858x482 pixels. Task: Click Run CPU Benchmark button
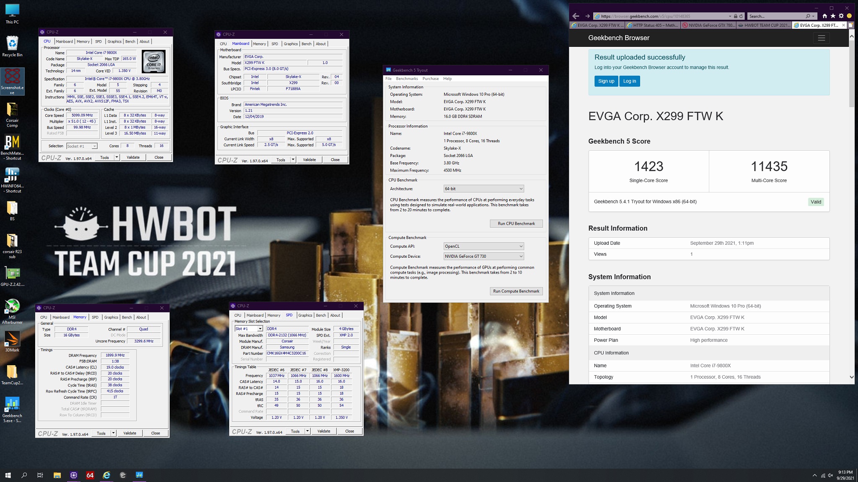[516, 223]
